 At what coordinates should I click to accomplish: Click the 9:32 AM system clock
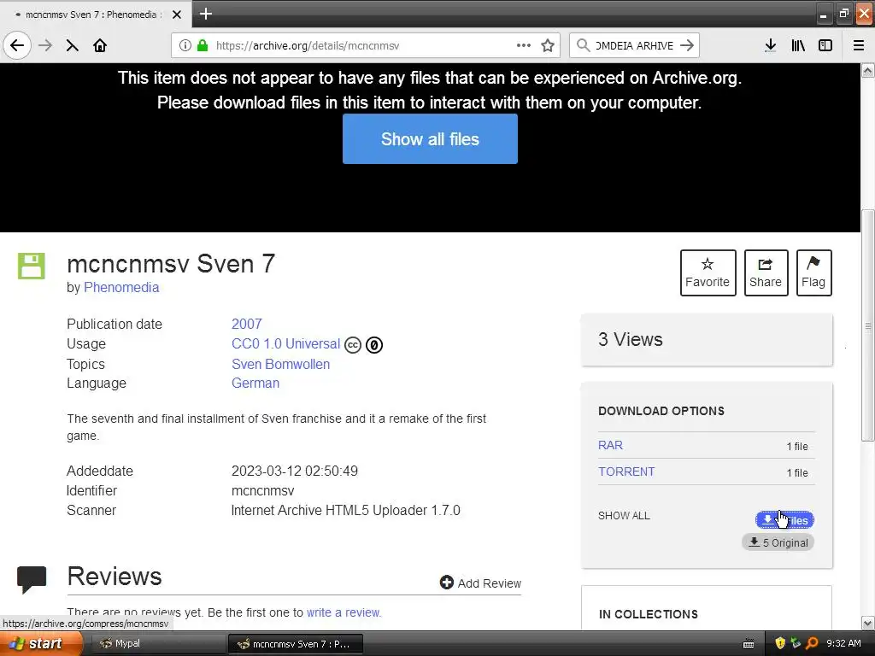point(843,643)
